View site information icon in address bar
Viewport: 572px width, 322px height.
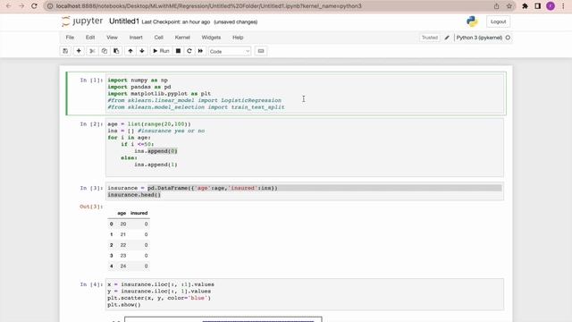coord(50,6)
